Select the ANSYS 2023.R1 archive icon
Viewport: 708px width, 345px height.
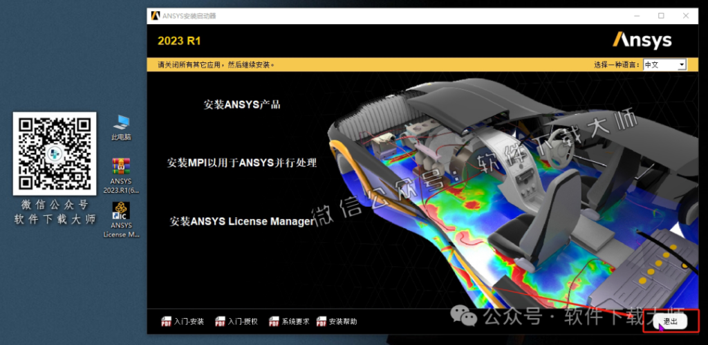121,176
